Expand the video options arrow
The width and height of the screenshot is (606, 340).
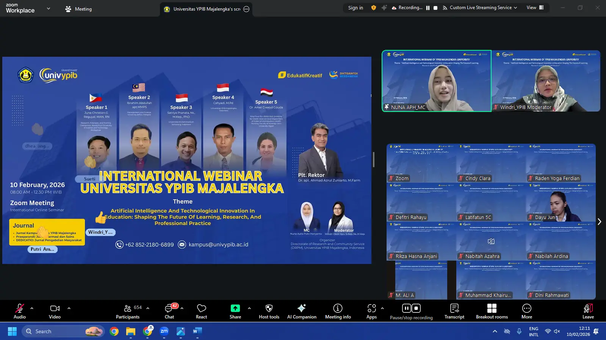pos(69,308)
